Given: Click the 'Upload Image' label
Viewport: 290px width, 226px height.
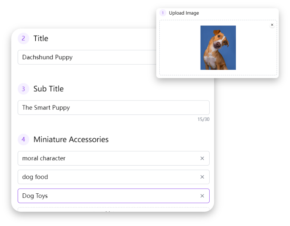Looking at the screenshot, I should (x=184, y=13).
